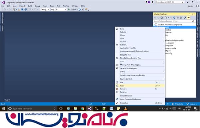This screenshot has width=200, height=128.
Task: Open Properties wrench icon in Solution Explorer toolbar
Action: point(185,18)
